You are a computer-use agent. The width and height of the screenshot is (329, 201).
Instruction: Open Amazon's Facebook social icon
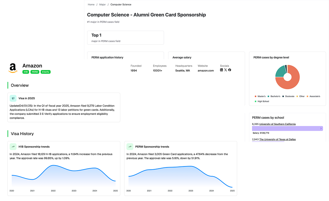(x=230, y=70)
